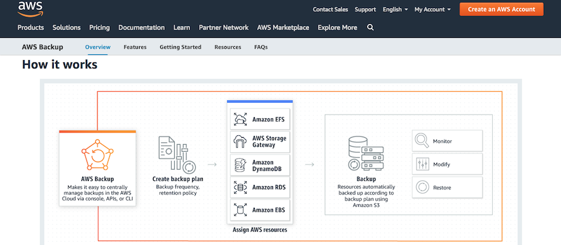Click the Backup database servers icon
The width and height of the screenshot is (561, 245).
pyautogui.click(x=365, y=153)
